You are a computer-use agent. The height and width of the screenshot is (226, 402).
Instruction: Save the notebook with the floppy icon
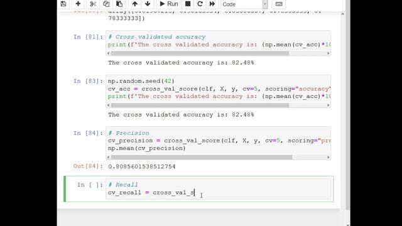[x=63, y=4]
